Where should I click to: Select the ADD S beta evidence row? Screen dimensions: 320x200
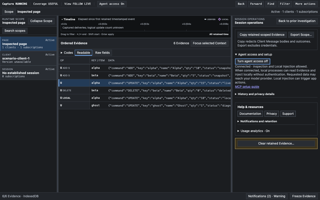144,76
